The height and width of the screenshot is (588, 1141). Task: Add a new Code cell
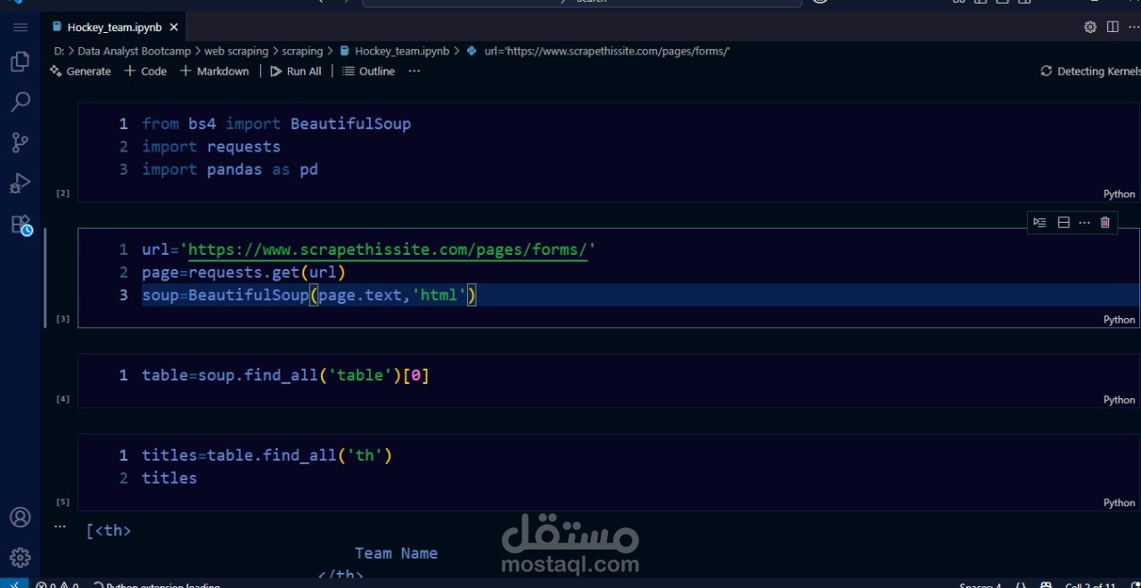tap(145, 71)
